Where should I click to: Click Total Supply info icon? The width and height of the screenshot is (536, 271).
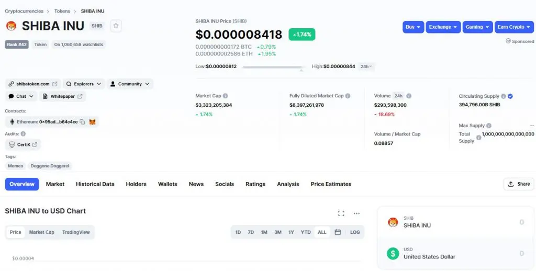pyautogui.click(x=478, y=138)
